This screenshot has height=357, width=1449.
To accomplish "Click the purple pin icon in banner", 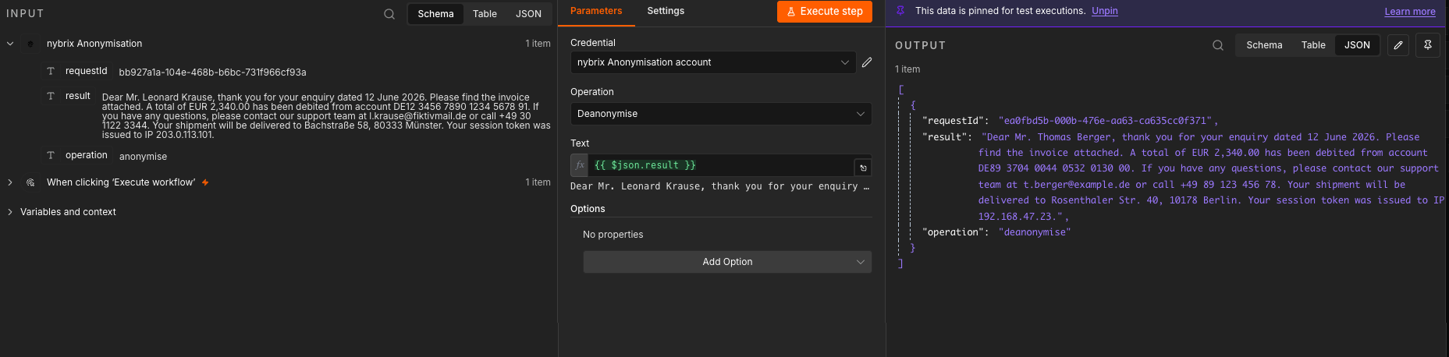I will [x=900, y=11].
